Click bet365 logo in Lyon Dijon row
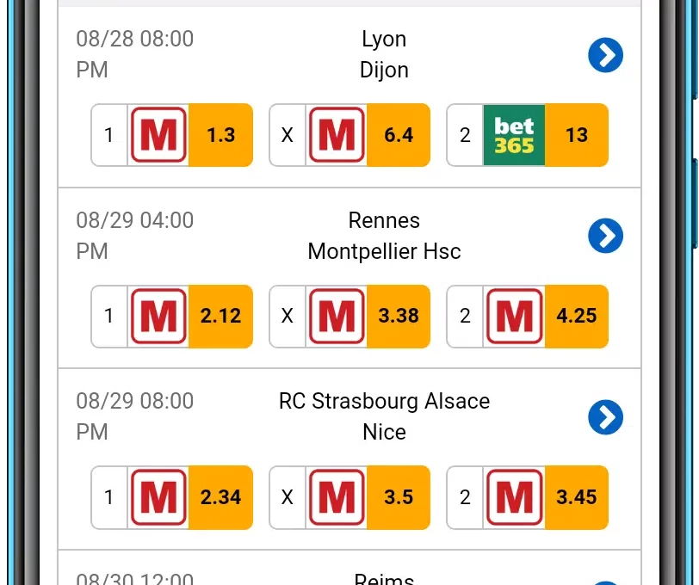 [514, 135]
